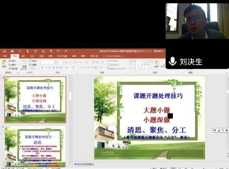Toggle Bold formatting

point(42,67)
